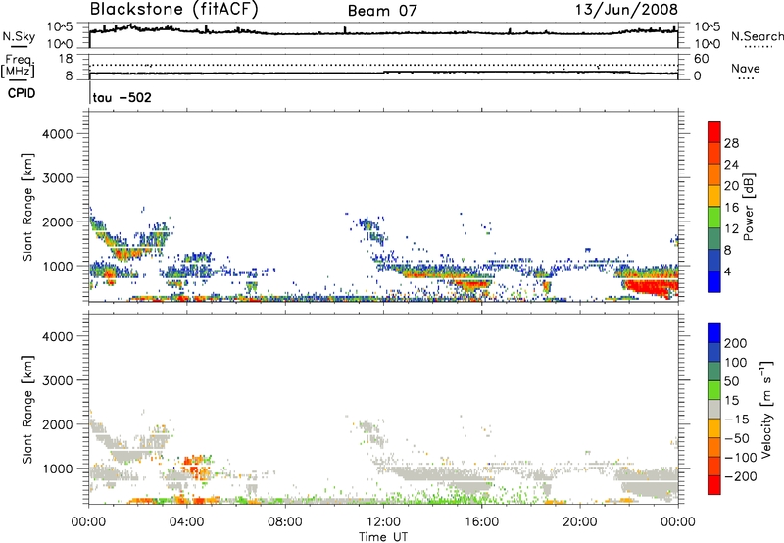
Task: Click the -100 tick on the Velocity colorbar
Action: coord(741,457)
